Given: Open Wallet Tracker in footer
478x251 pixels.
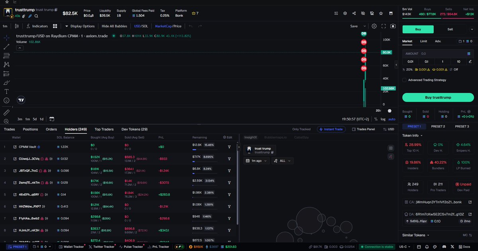Looking at the screenshot, I should click(x=71, y=247).
